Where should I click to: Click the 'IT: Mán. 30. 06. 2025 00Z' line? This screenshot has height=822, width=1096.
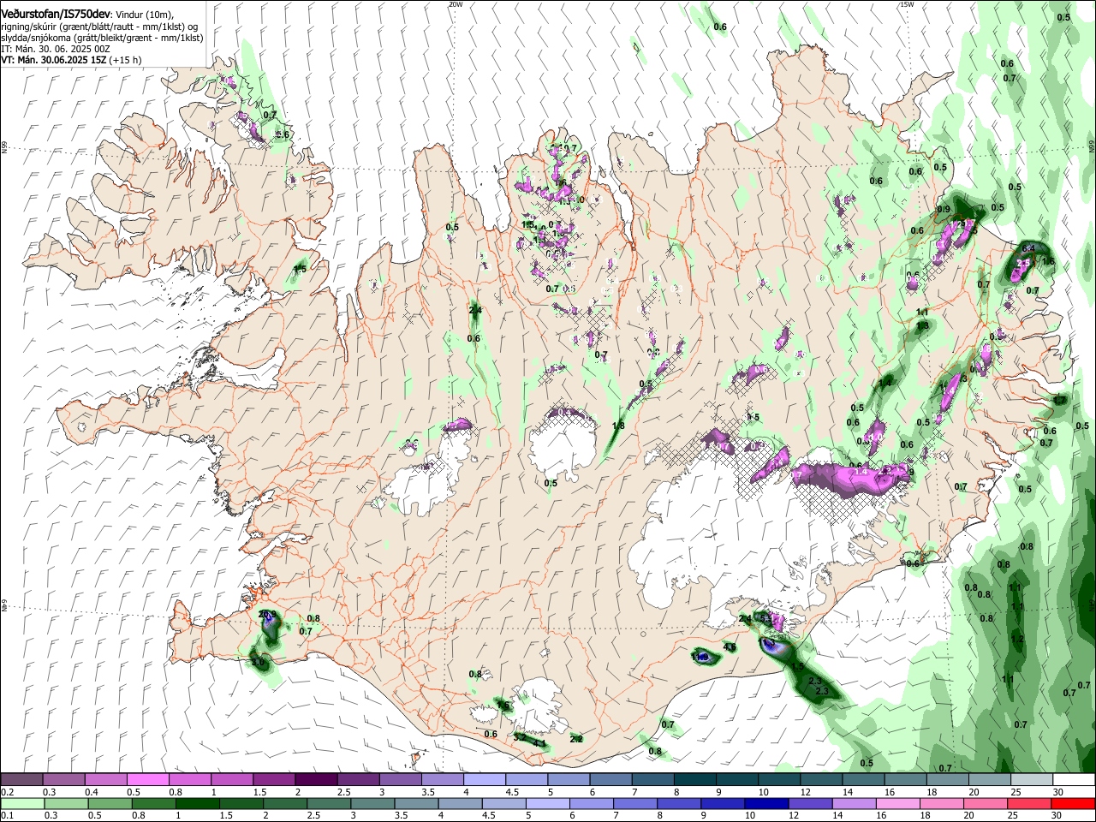tap(56, 49)
